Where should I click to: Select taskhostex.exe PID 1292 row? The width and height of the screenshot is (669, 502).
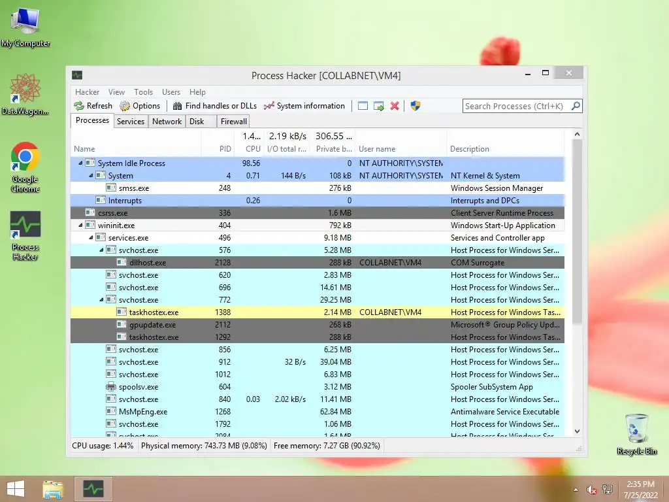[318, 337]
